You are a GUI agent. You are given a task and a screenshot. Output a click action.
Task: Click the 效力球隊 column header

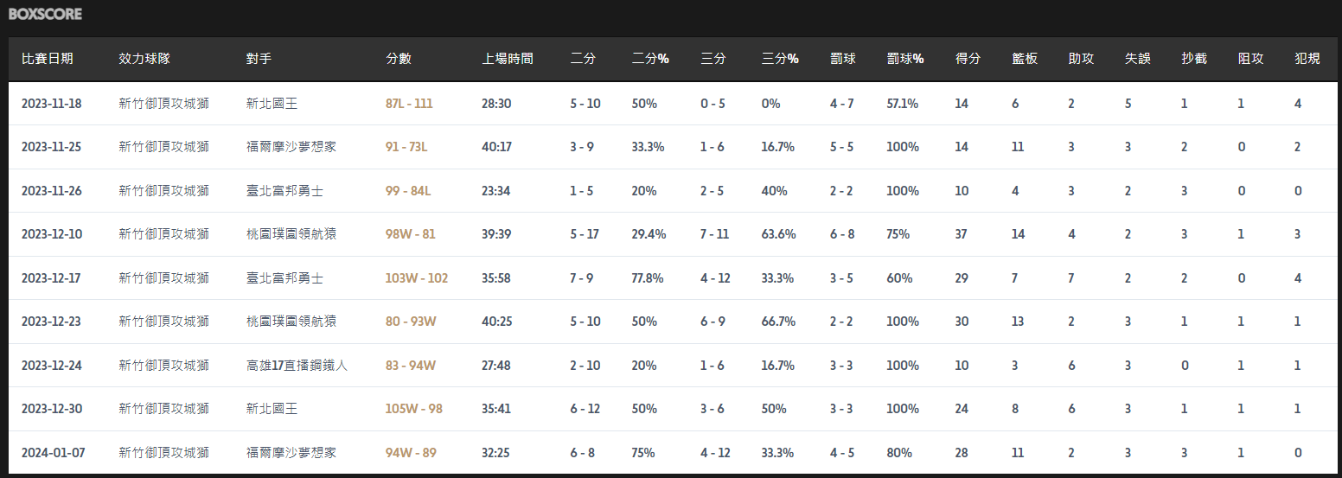(x=144, y=59)
